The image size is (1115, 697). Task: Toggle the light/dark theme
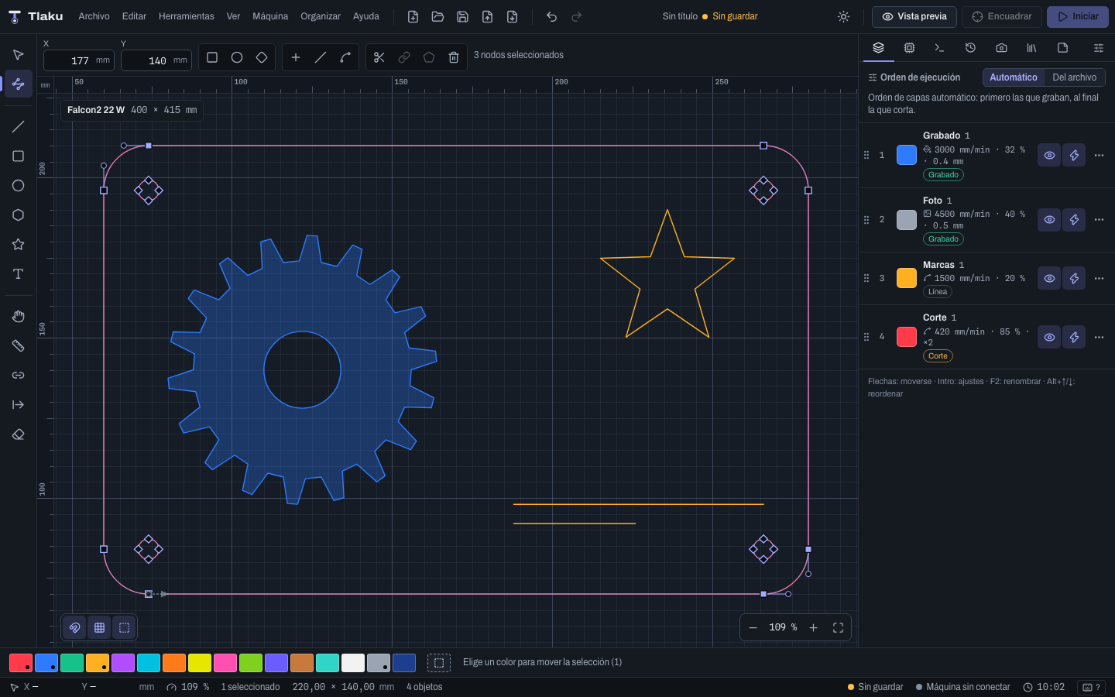844,16
